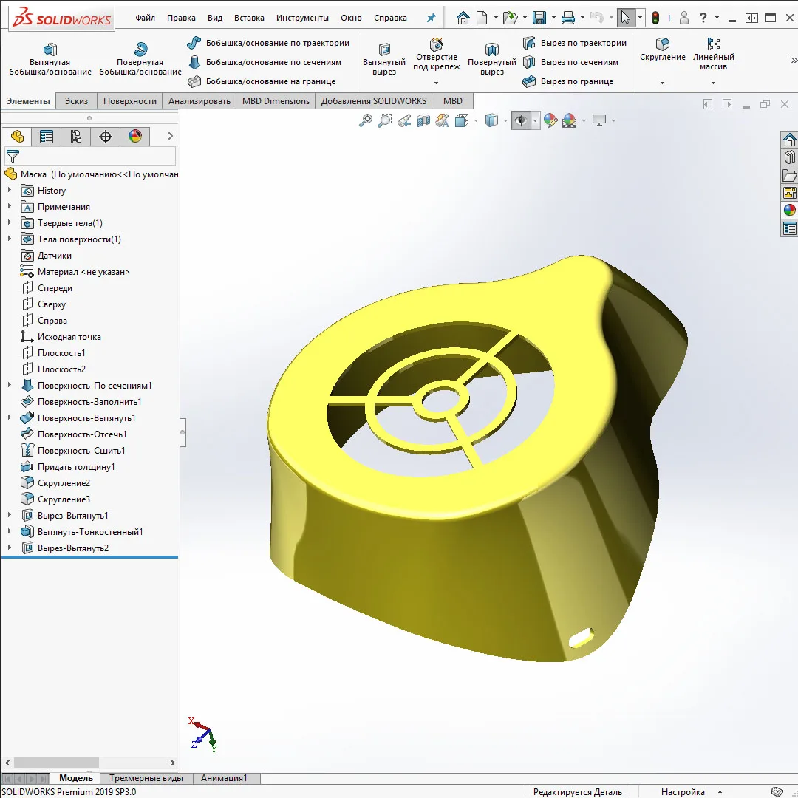Open the ConfigurationManager tab icon
Screen dimensions: 798x798
coord(75,136)
